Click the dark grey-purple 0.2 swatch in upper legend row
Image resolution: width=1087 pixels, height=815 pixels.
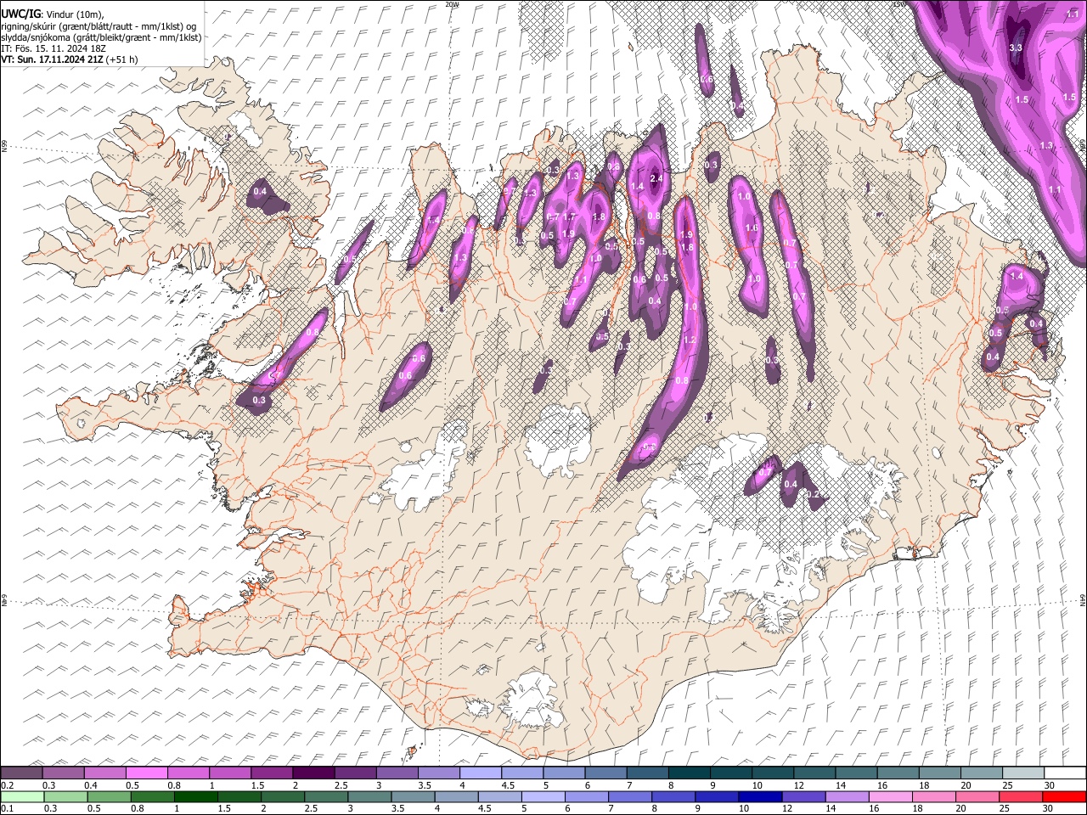tap(22, 773)
